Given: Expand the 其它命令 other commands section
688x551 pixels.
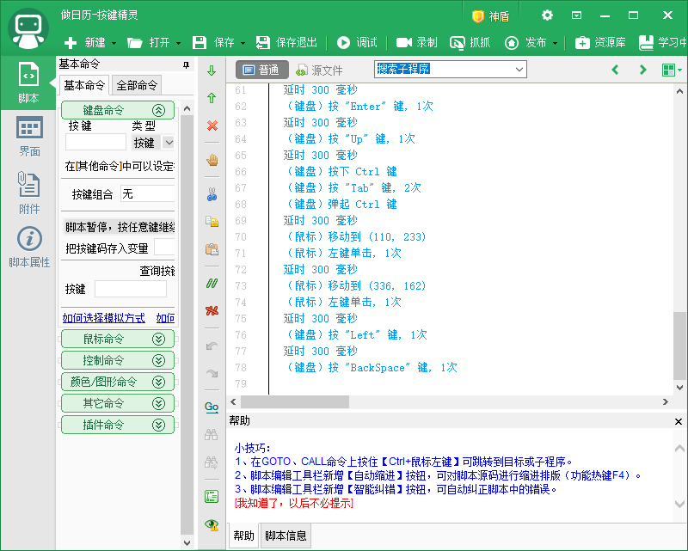Looking at the screenshot, I should tap(118, 403).
